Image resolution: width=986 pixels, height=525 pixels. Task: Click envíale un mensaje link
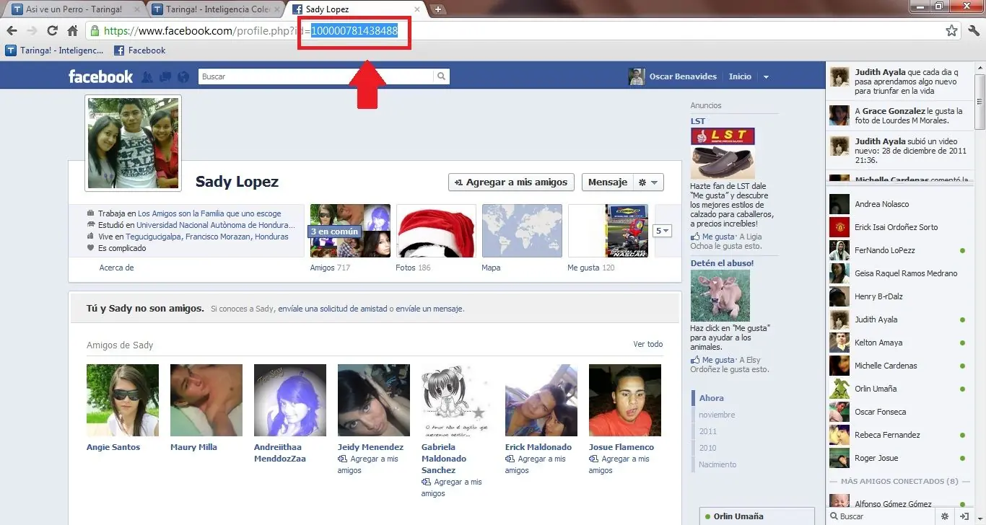point(429,309)
